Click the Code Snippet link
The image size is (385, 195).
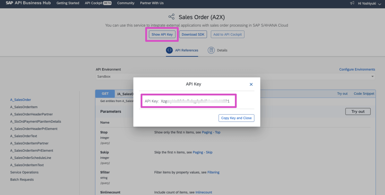click(364, 94)
